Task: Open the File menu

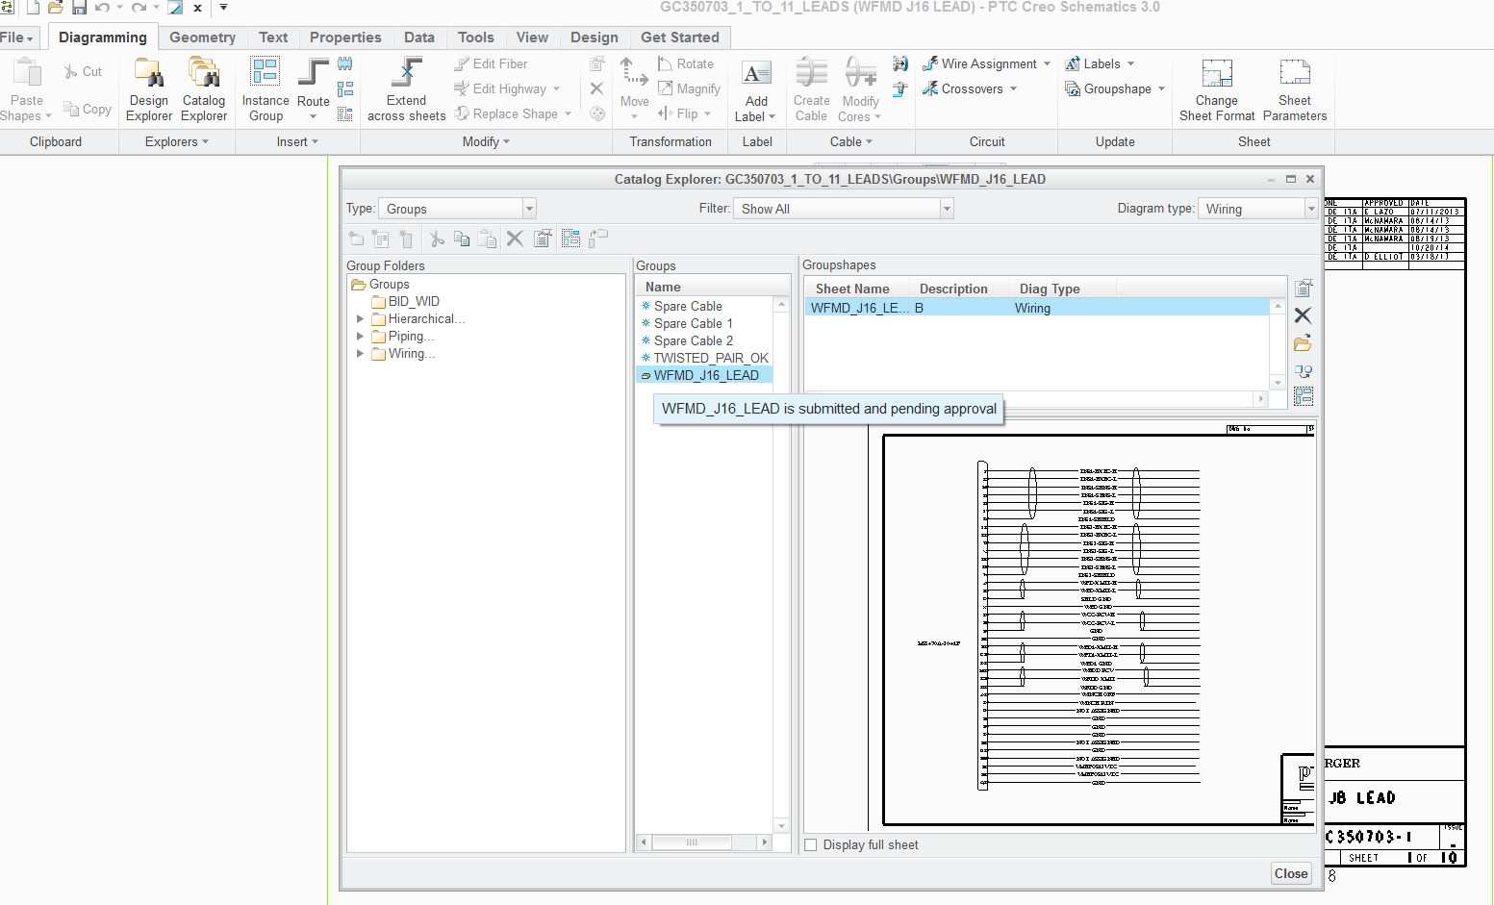Action: click(x=17, y=38)
